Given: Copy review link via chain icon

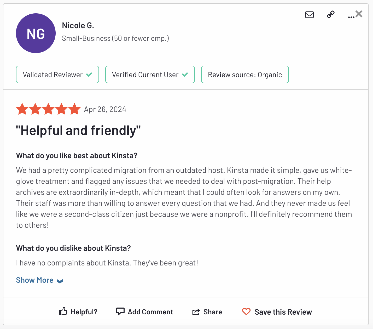Looking at the screenshot, I should 331,14.
